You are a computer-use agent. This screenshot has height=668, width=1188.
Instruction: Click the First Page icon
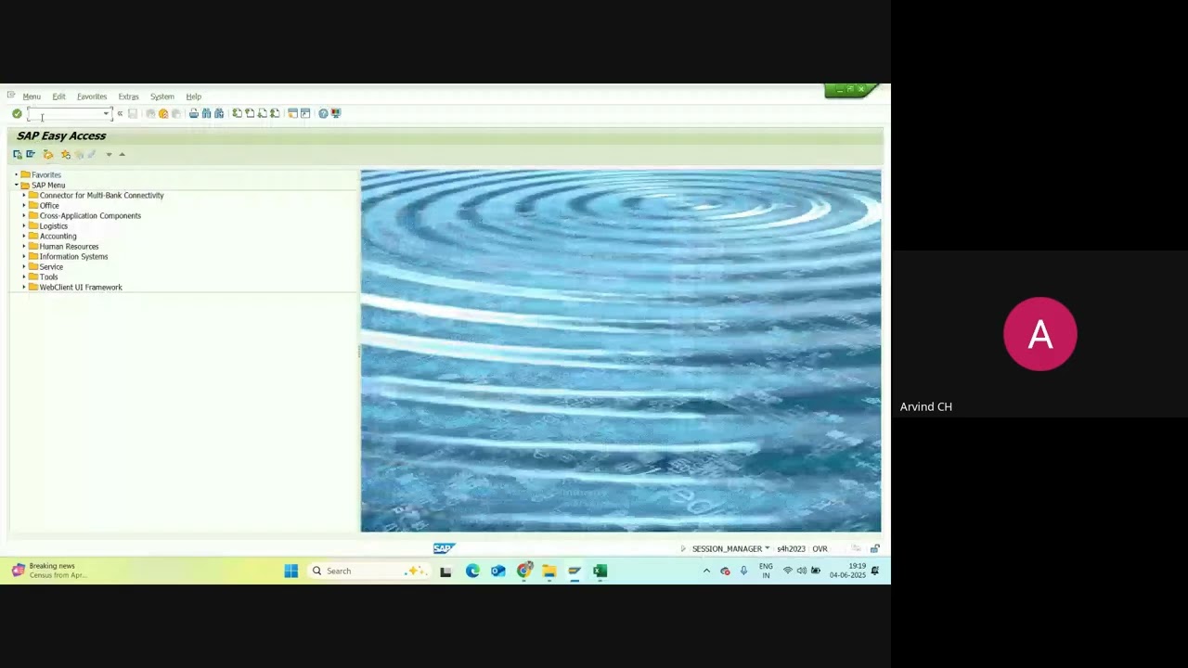(237, 113)
